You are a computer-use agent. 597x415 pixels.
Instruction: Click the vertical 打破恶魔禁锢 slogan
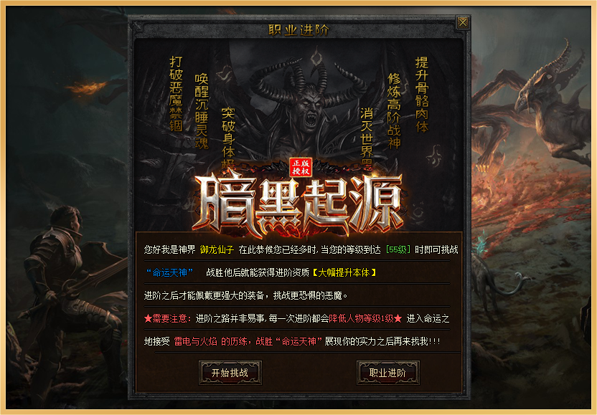pyautogui.click(x=176, y=94)
